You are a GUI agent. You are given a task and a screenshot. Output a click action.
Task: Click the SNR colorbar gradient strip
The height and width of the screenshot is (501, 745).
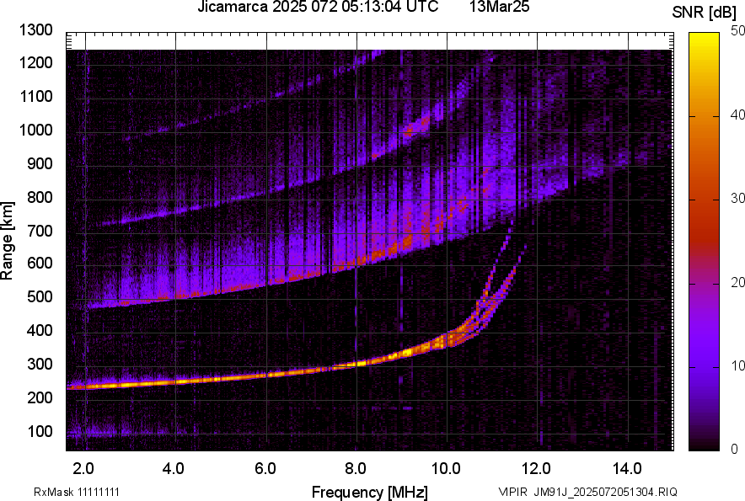pos(705,242)
